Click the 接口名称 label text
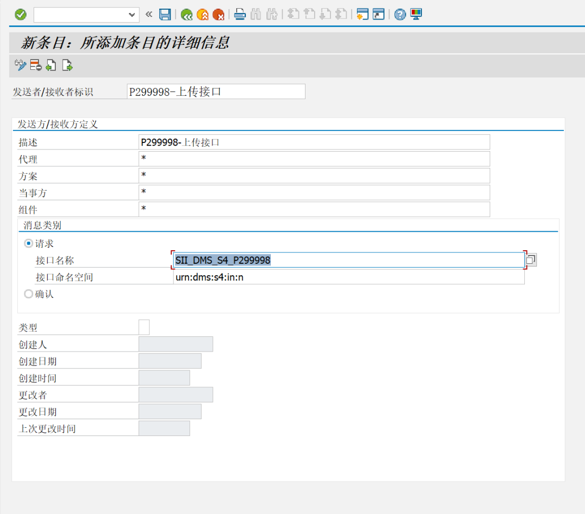The width and height of the screenshot is (585, 514). click(55, 261)
